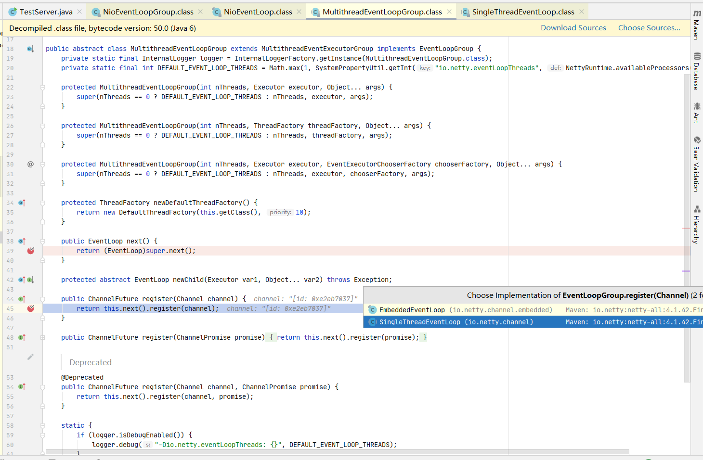703x460 pixels.
Task: Click implemented gutter icon on line 42
Action: (30, 280)
